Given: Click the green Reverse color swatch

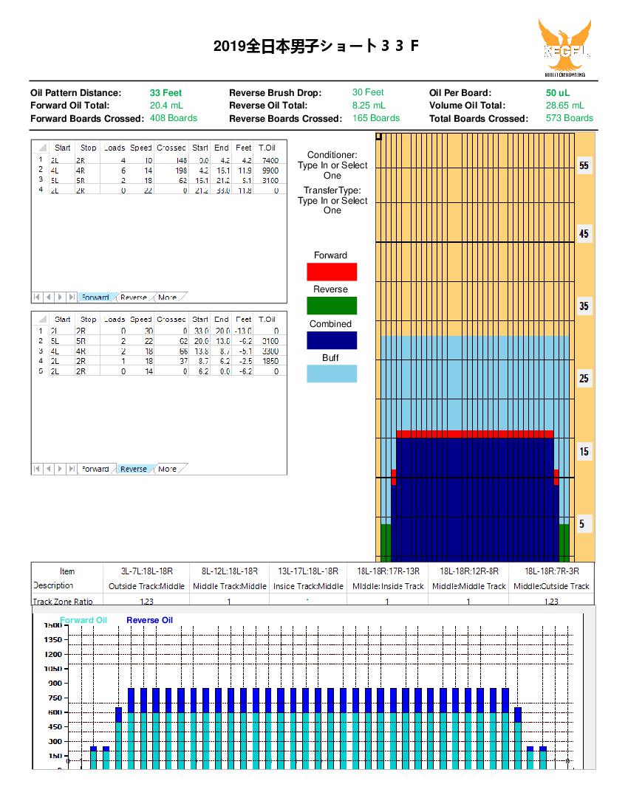Looking at the screenshot, I should 332,306.
